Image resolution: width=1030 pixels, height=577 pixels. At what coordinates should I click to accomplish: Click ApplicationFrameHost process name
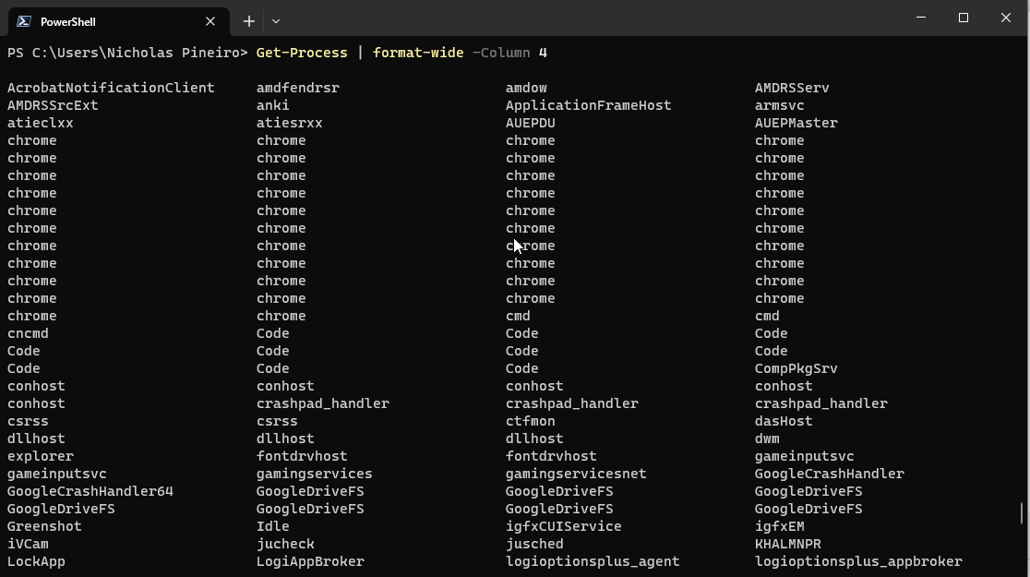588,105
